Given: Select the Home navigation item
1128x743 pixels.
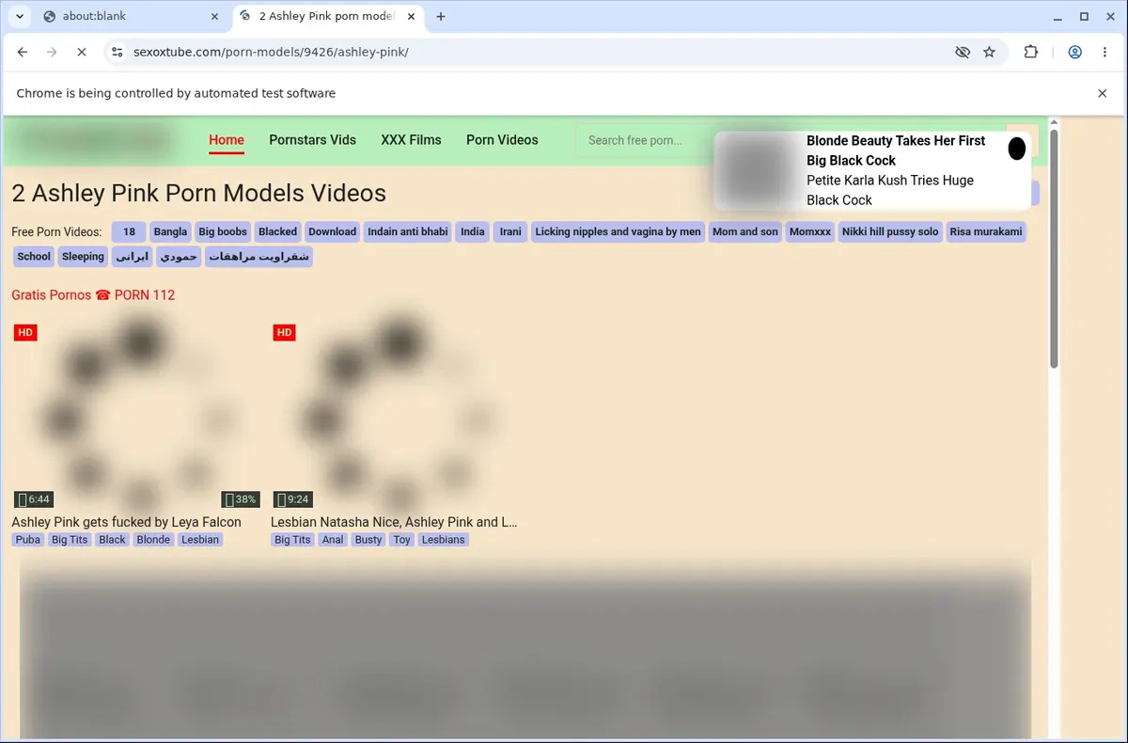Looking at the screenshot, I should (227, 140).
